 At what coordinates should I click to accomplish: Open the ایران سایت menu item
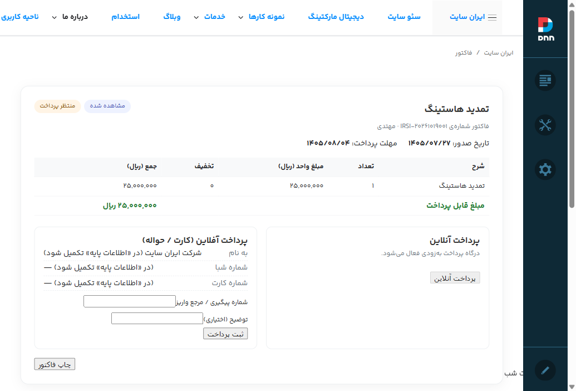[467, 17]
